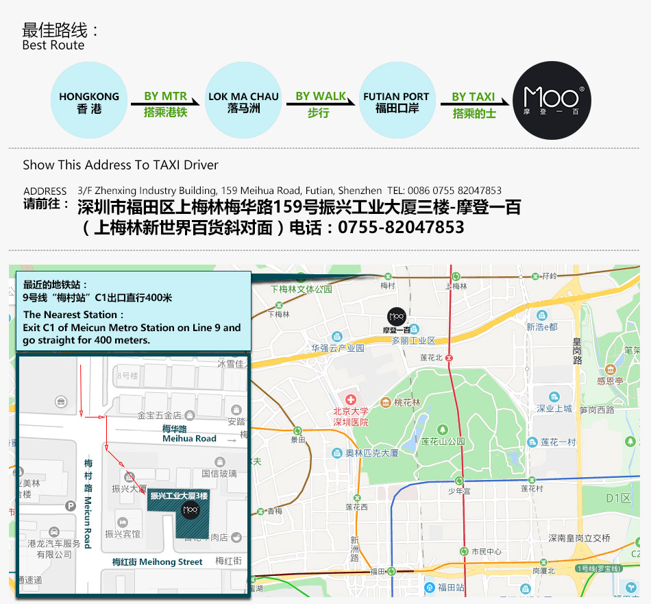
Task: Click the '梅红街 Meihong Street' label
Action: click(158, 561)
